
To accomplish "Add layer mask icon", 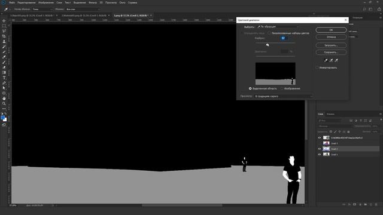I will click(x=355, y=204).
